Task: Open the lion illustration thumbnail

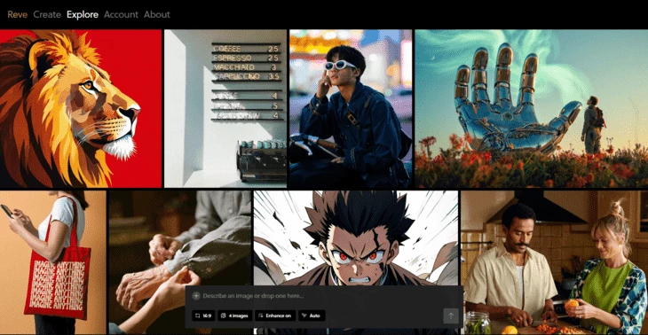Action: pyautogui.click(x=81, y=108)
